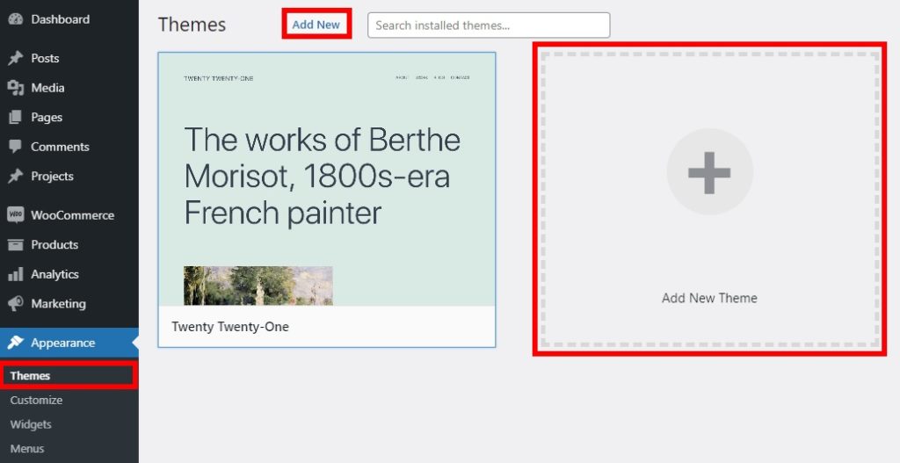Focus the Search installed themes field
This screenshot has width=900, height=463.
(x=489, y=25)
